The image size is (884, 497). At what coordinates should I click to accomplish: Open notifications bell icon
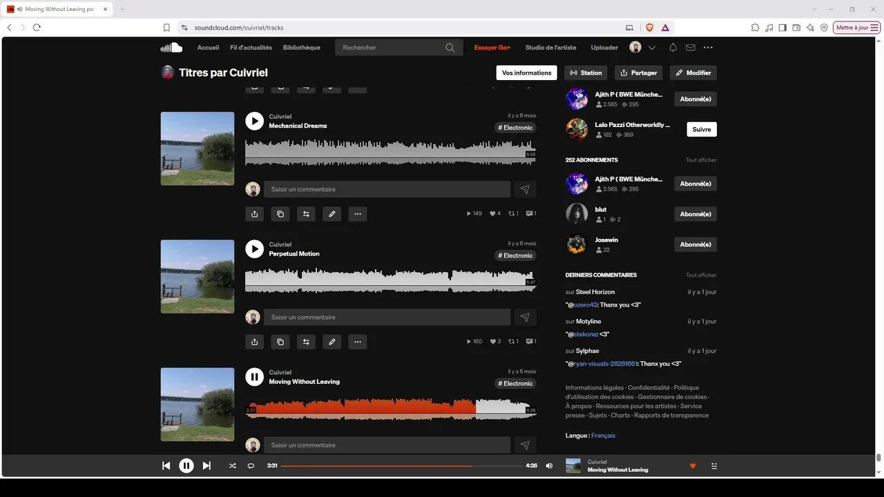tap(673, 48)
